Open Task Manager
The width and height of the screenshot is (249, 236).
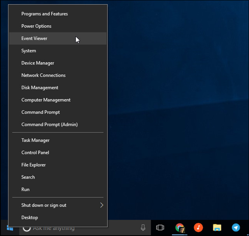(x=35, y=140)
